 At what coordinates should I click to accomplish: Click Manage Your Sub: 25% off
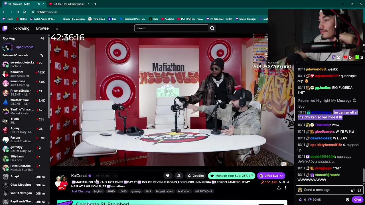point(232,176)
